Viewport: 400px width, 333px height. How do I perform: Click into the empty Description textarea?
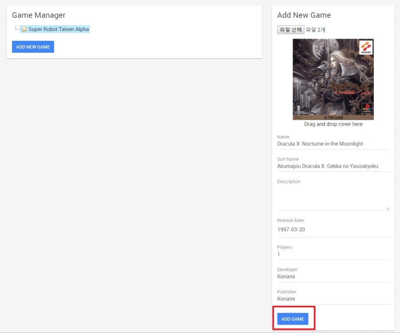tap(333, 198)
